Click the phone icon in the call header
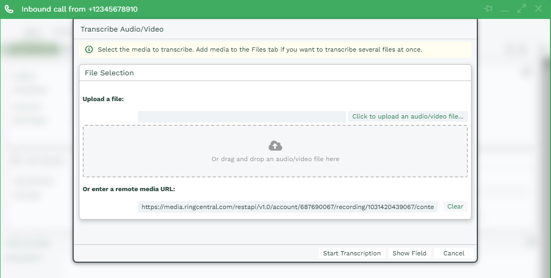This screenshot has height=278, width=551. click(x=9, y=9)
